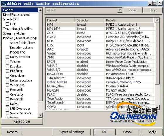Click up arrow of codec table scrollbar

coord(157,20)
